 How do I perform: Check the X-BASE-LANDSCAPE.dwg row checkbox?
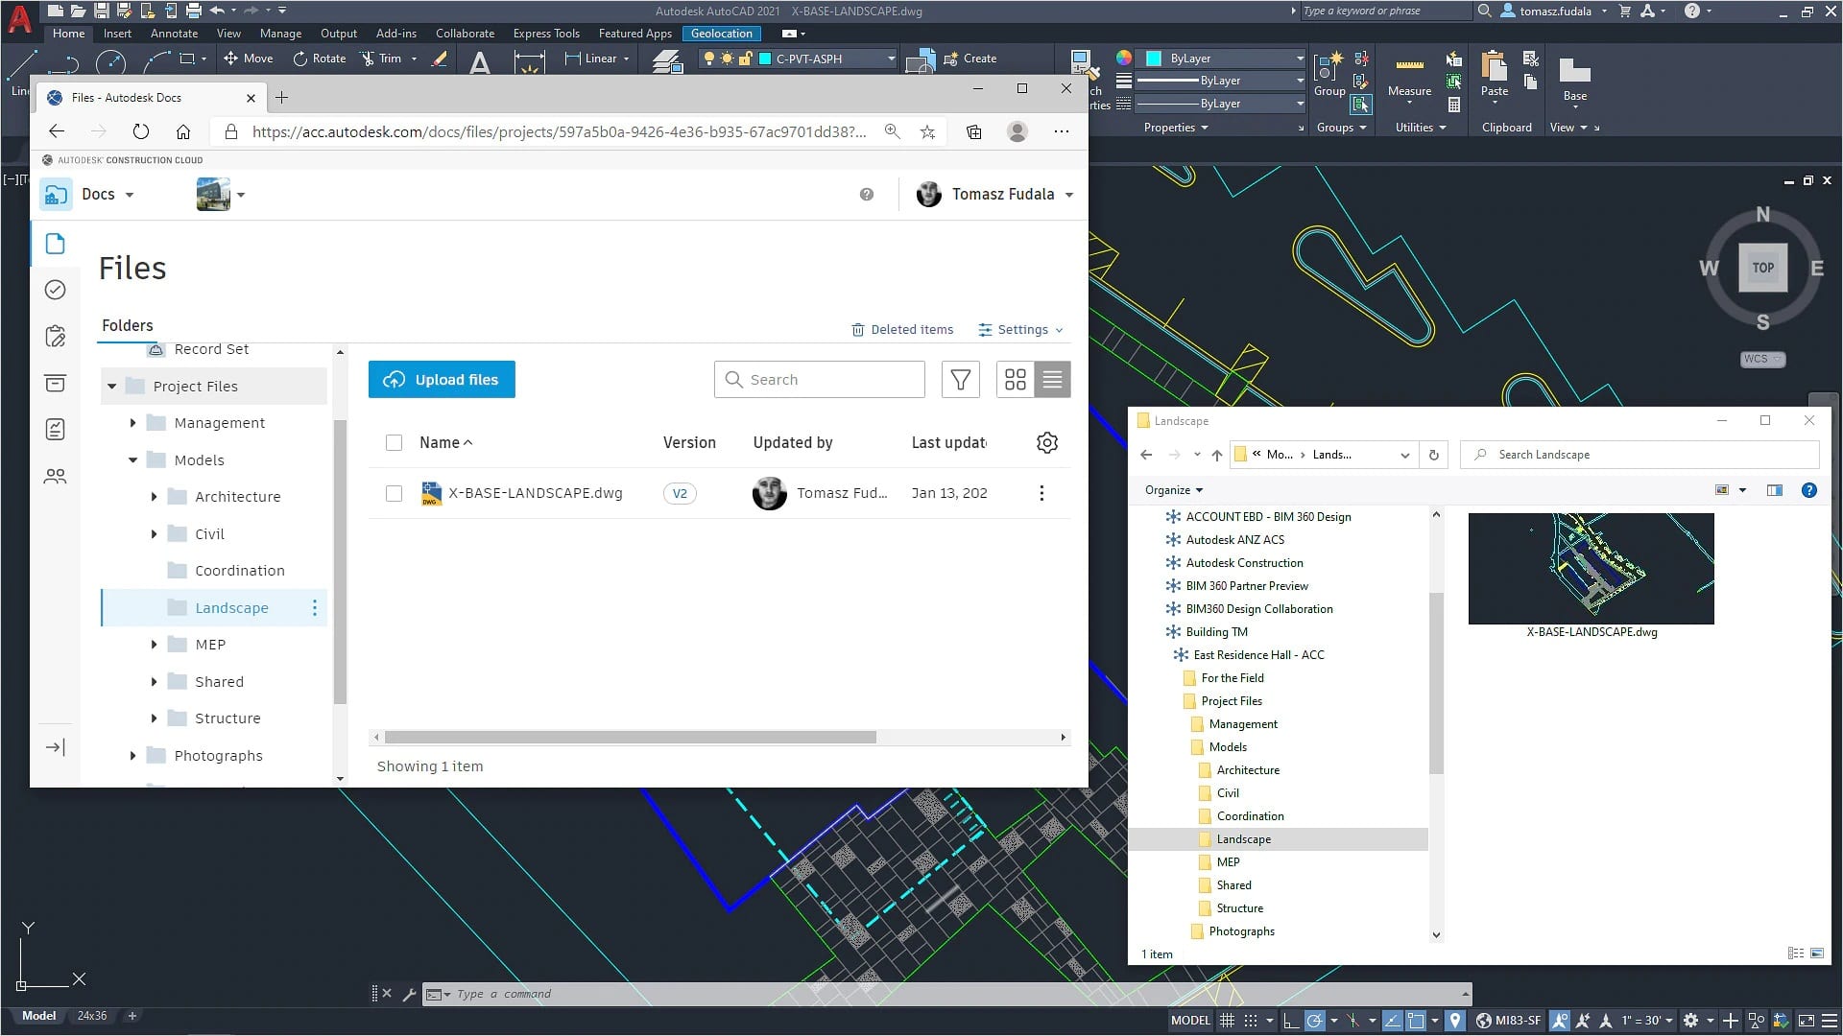tap(394, 493)
